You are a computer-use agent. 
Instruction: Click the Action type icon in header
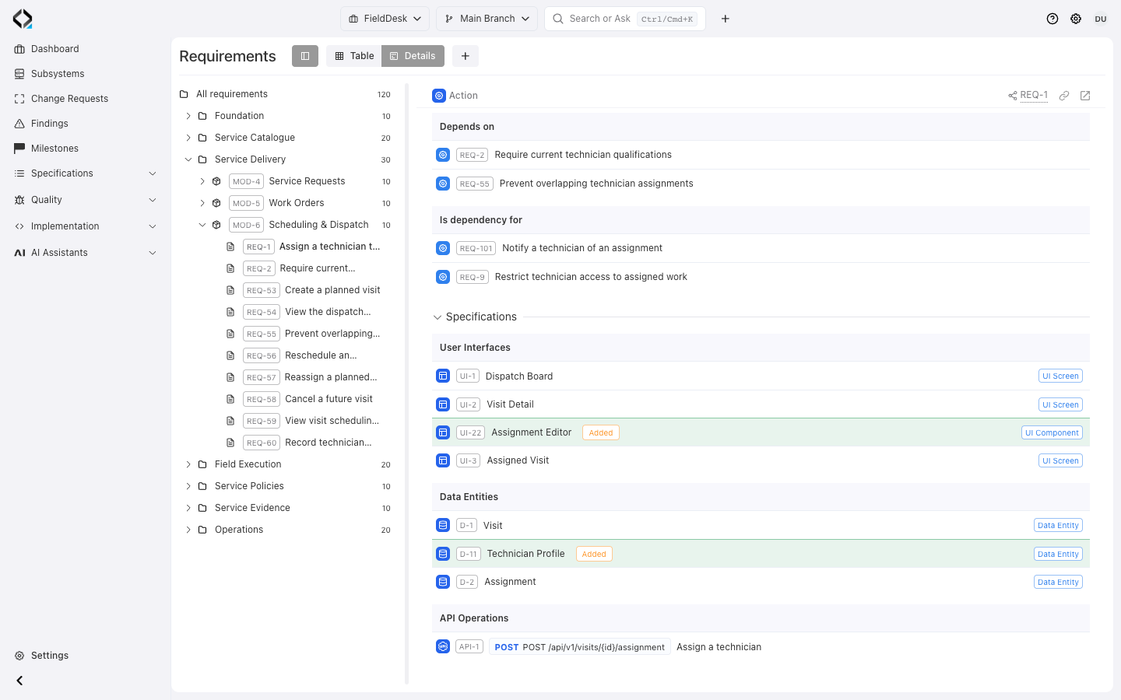click(439, 96)
